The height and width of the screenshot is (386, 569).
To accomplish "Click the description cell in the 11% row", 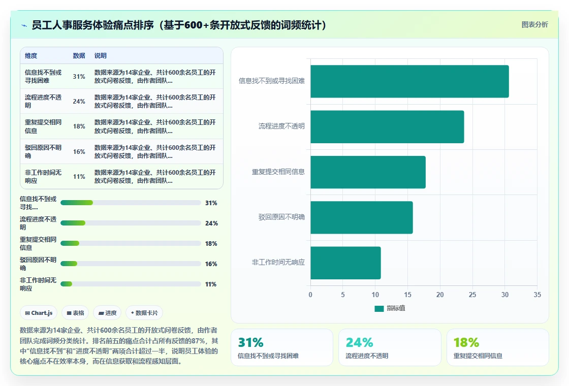I will coord(155,177).
